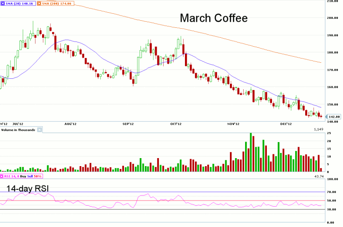Remove the SMA (20) indicator with its X icon
Image resolution: width=343 pixels, height=227 pixels.
(3, 3)
